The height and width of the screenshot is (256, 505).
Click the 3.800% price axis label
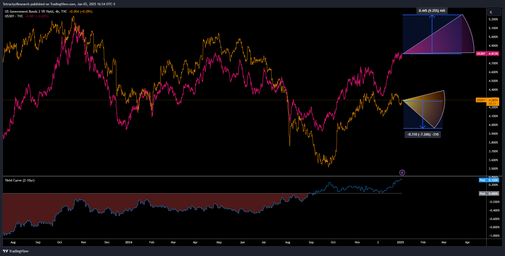point(493,142)
